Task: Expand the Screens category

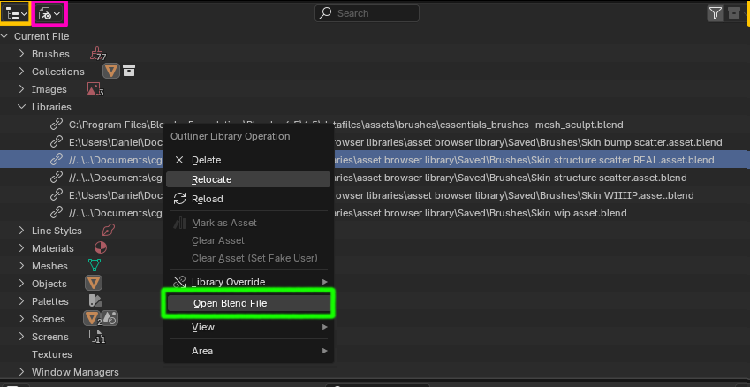Action: [x=21, y=337]
